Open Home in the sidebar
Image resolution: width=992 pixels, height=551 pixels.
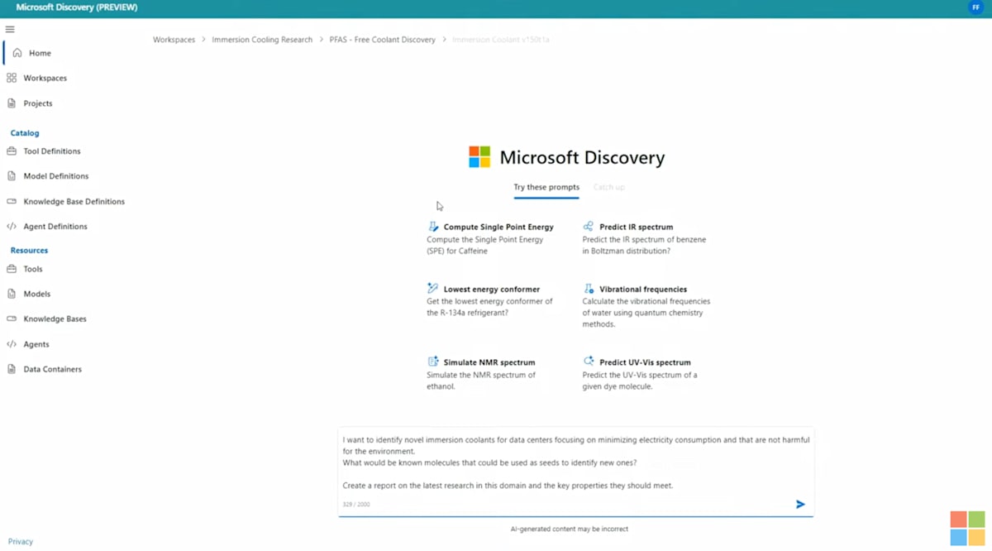[40, 53]
